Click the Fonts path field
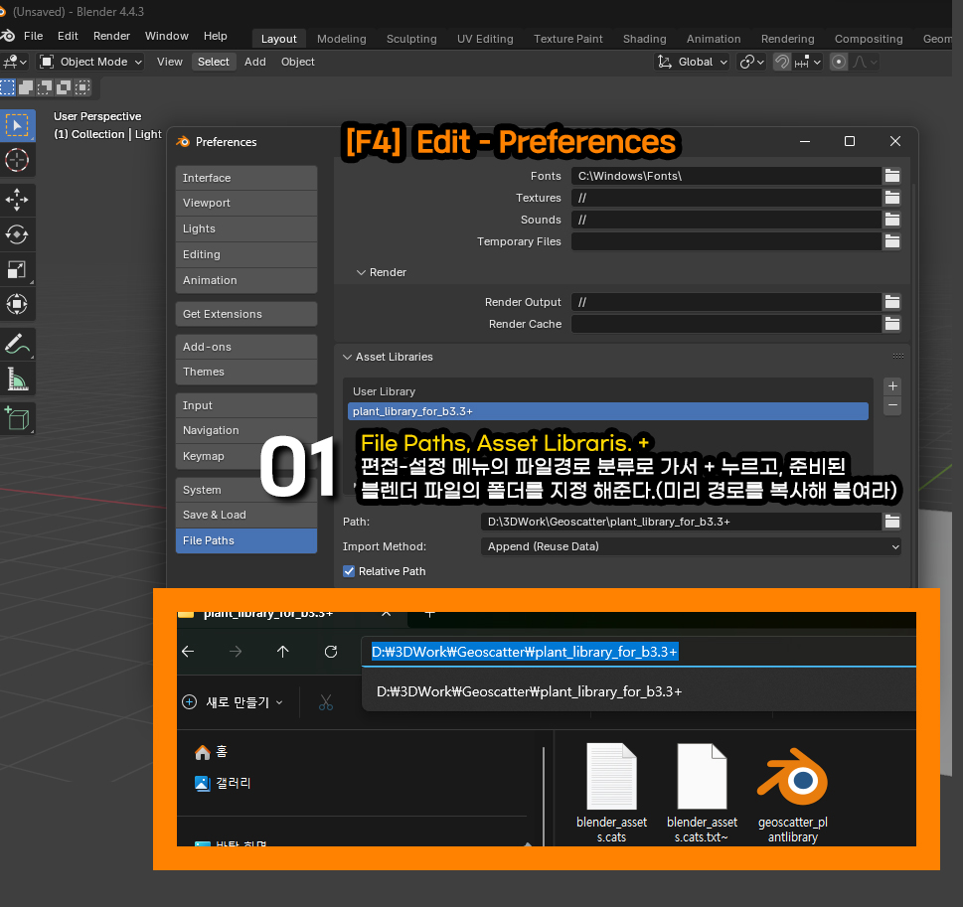 pyautogui.click(x=726, y=176)
